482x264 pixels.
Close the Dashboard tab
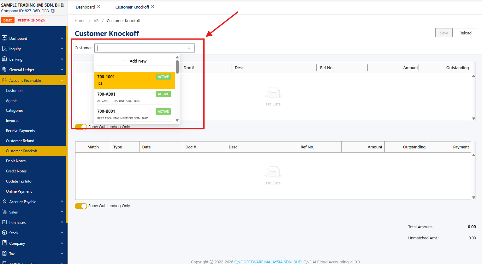(99, 7)
